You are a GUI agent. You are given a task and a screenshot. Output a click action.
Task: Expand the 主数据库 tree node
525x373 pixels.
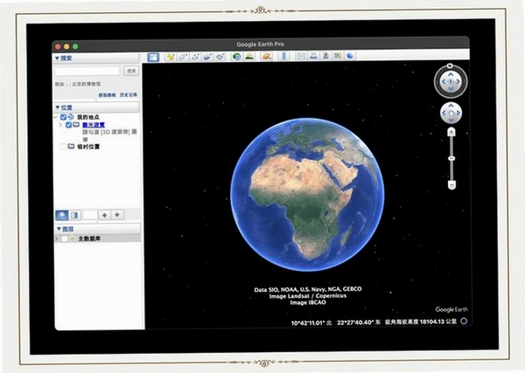pyautogui.click(x=56, y=238)
